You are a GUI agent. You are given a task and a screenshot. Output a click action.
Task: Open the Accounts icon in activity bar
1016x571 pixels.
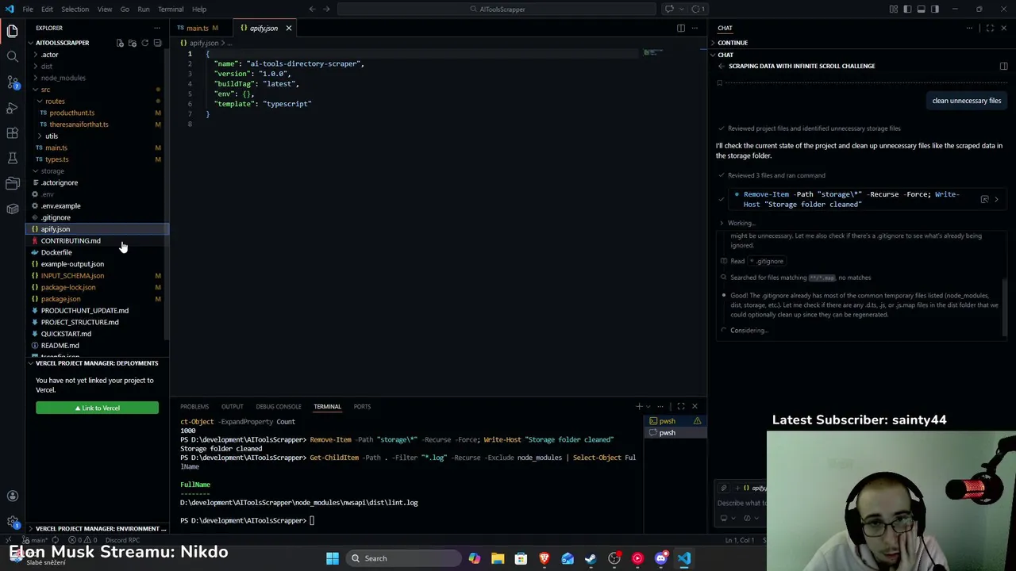coord(12,496)
